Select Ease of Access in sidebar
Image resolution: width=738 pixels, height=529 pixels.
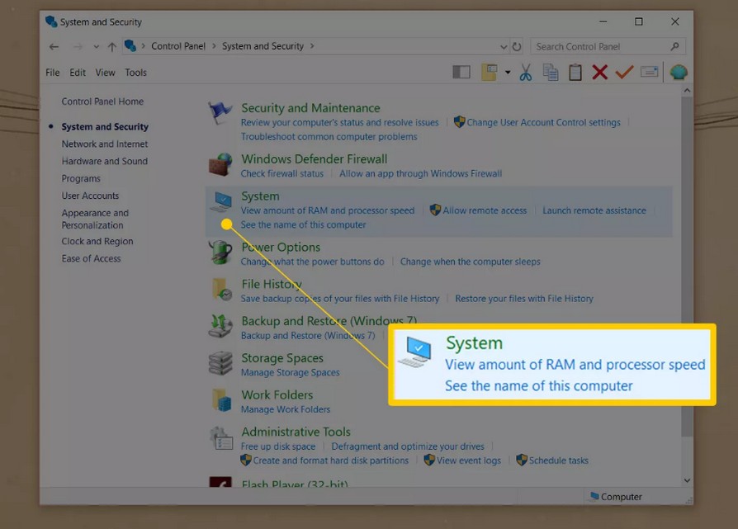[91, 258]
